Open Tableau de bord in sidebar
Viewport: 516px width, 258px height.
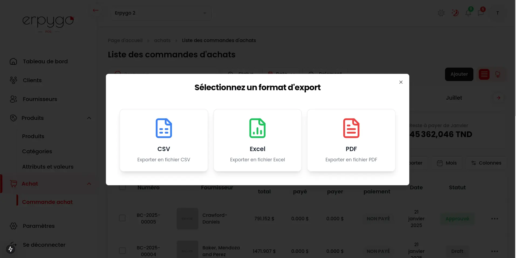[45, 61]
